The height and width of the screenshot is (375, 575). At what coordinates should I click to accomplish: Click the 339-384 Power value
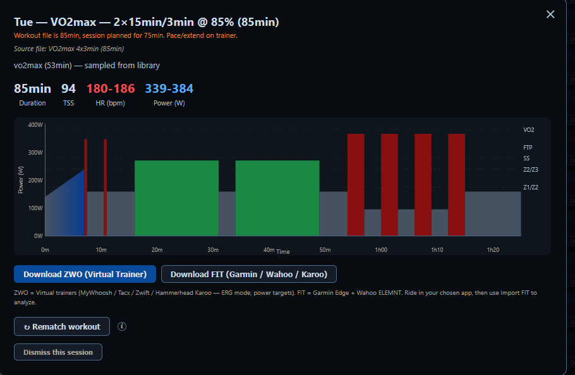[x=169, y=88]
